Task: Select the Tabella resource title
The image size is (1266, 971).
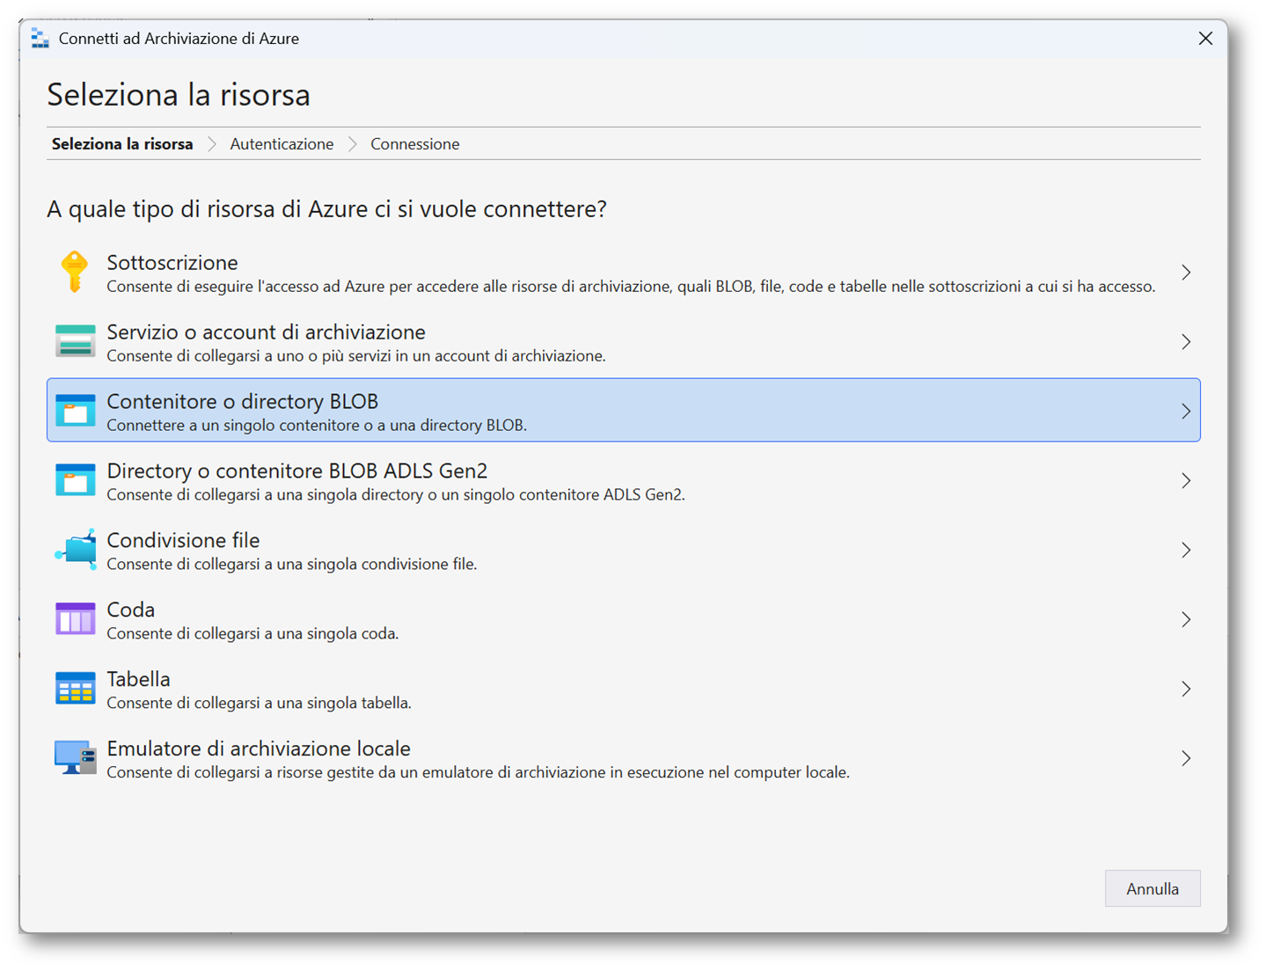Action: click(x=138, y=680)
